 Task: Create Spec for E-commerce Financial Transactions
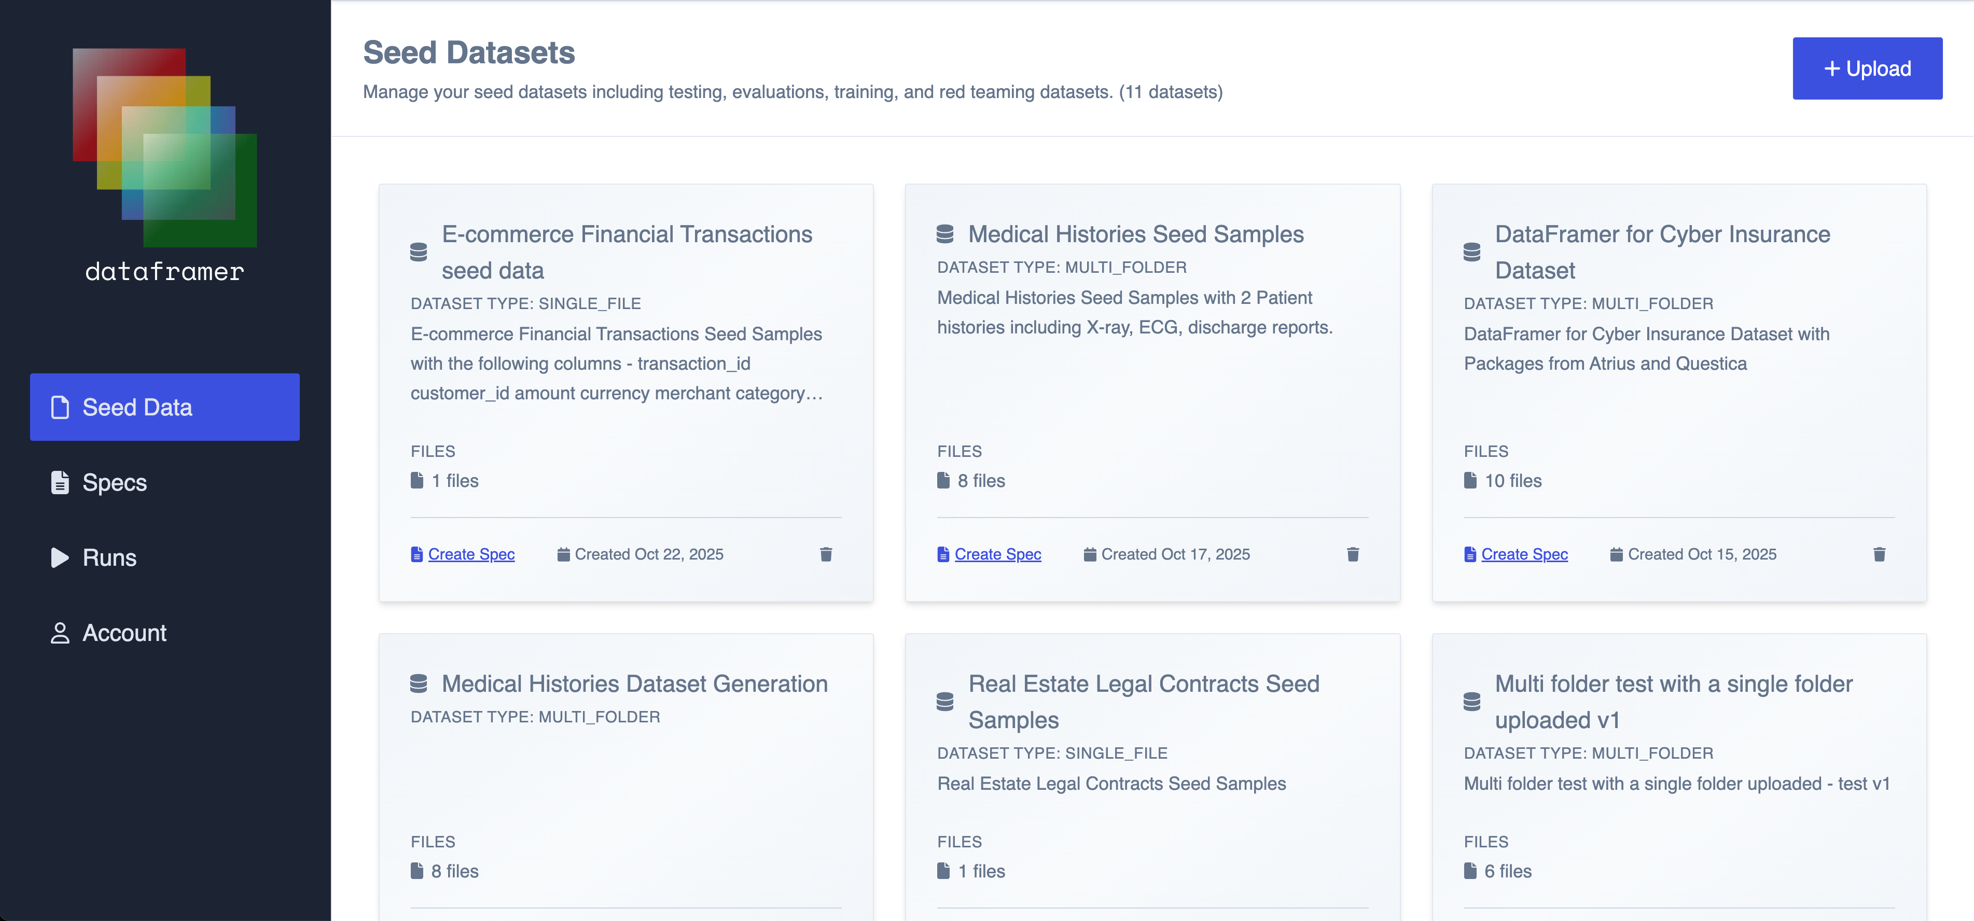click(x=470, y=554)
